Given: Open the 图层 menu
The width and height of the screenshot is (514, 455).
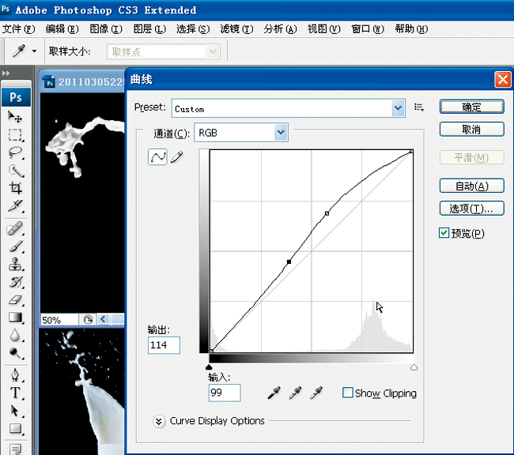Looking at the screenshot, I should 149,29.
